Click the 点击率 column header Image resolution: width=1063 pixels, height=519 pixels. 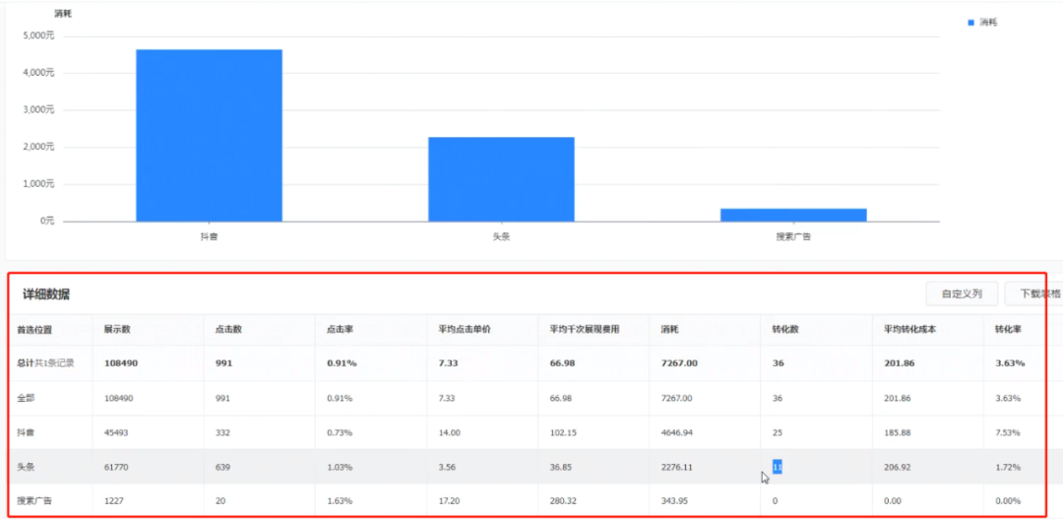click(x=341, y=330)
